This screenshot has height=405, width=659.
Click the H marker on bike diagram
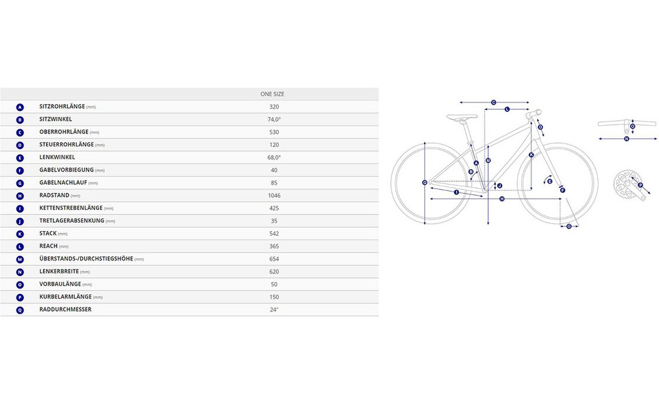coord(502,199)
